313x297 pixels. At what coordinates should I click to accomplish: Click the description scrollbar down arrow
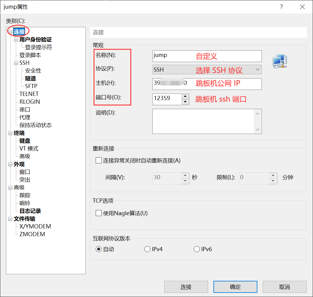[x=257, y=130]
